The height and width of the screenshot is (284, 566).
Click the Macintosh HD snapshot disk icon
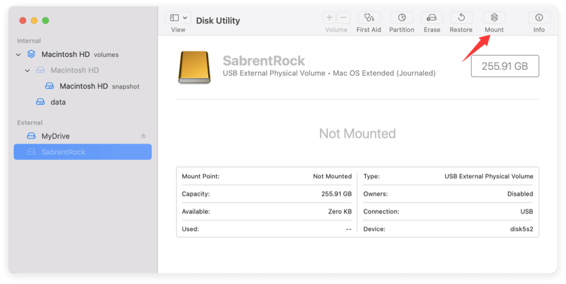click(x=50, y=86)
